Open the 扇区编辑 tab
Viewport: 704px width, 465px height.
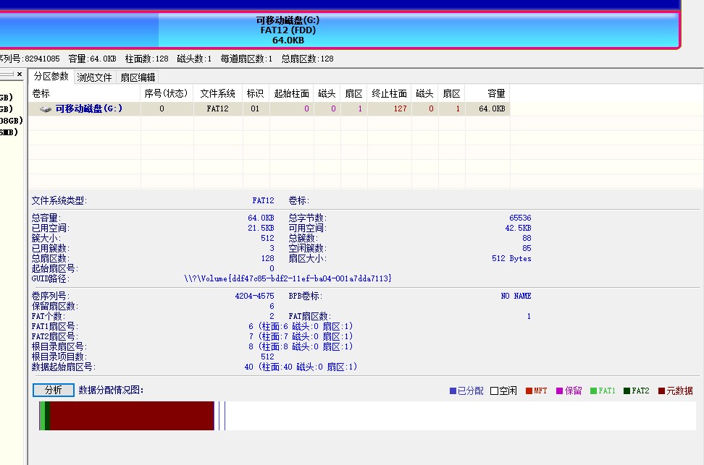138,77
